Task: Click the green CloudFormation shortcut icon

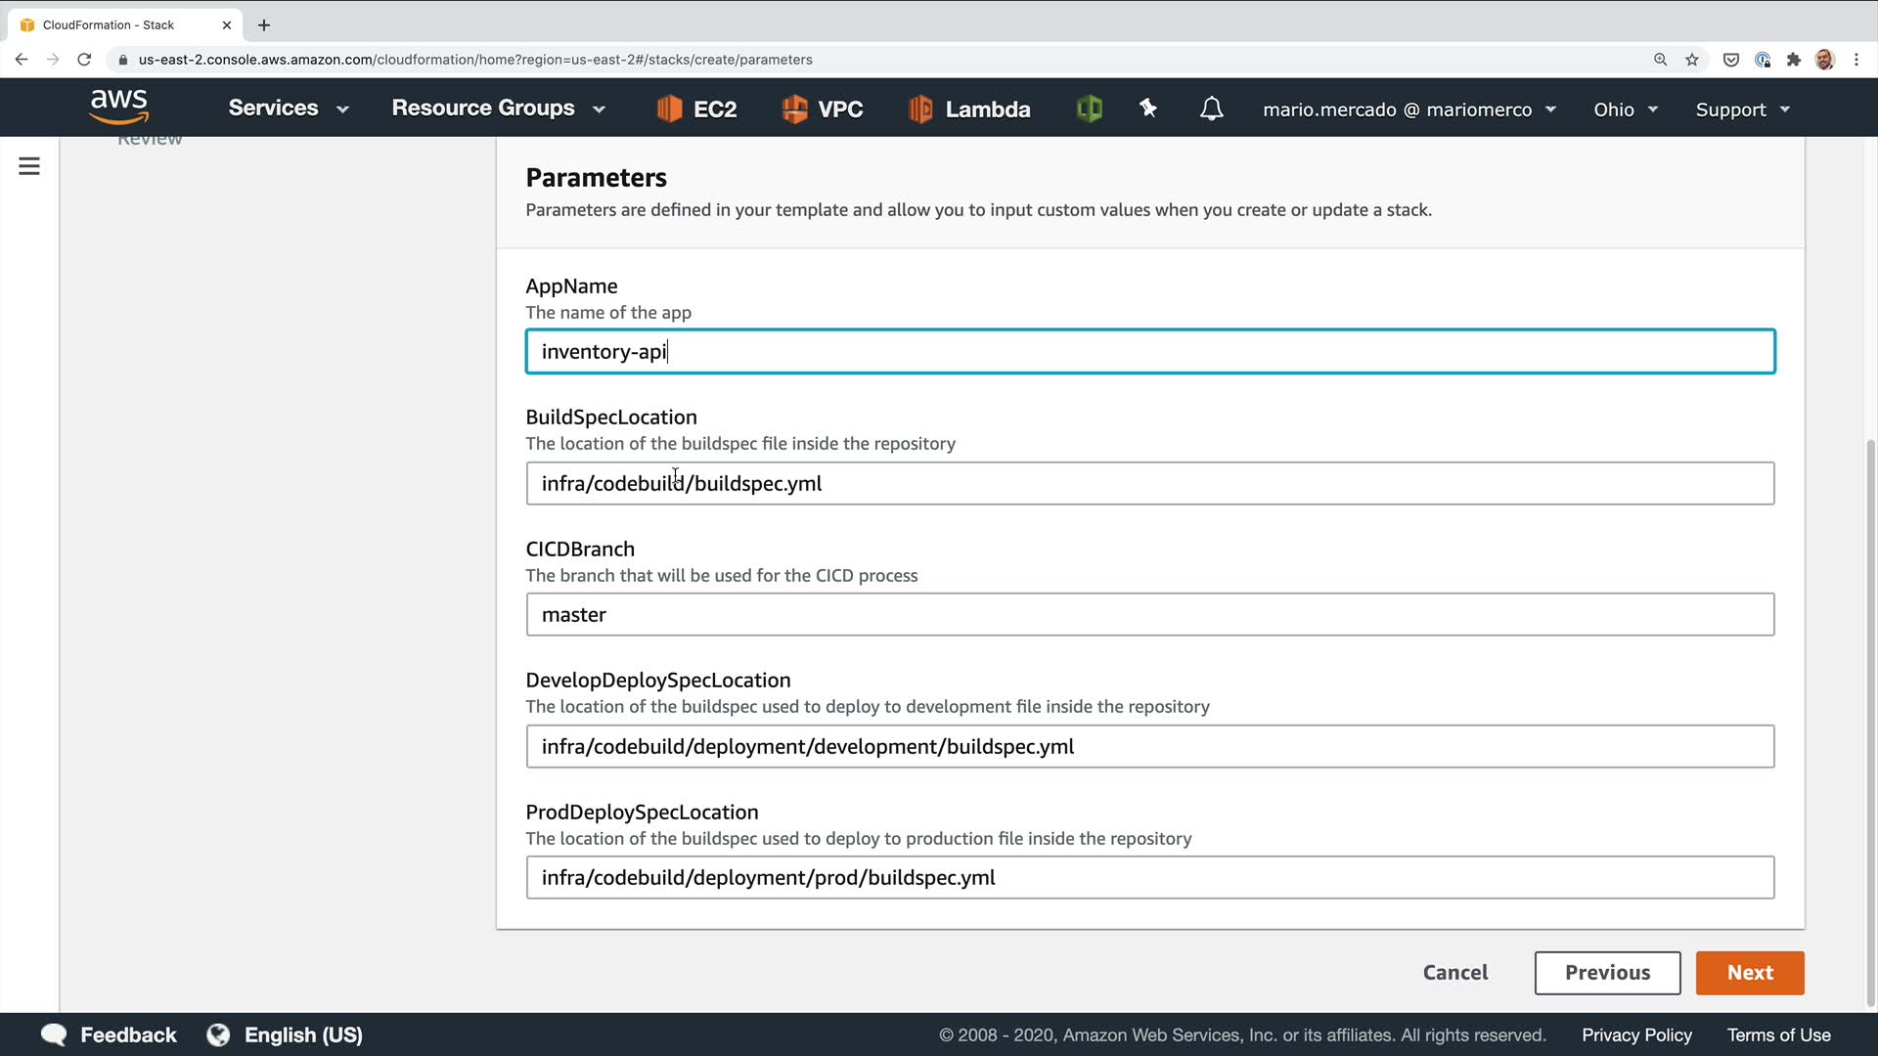Action: pyautogui.click(x=1089, y=109)
